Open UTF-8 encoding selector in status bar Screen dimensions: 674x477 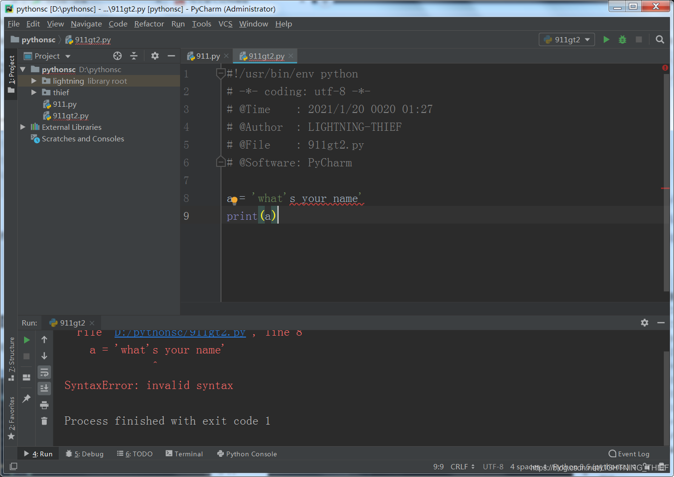[493, 466]
